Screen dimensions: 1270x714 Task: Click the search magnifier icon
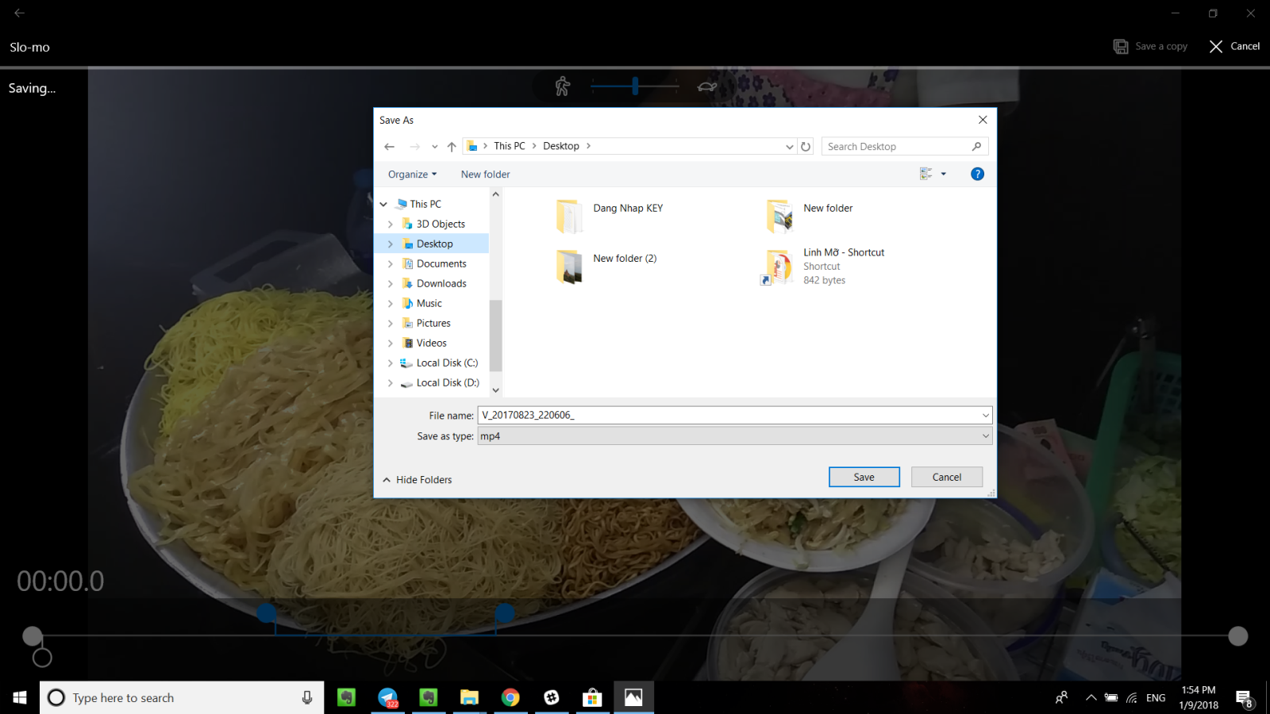click(x=976, y=147)
